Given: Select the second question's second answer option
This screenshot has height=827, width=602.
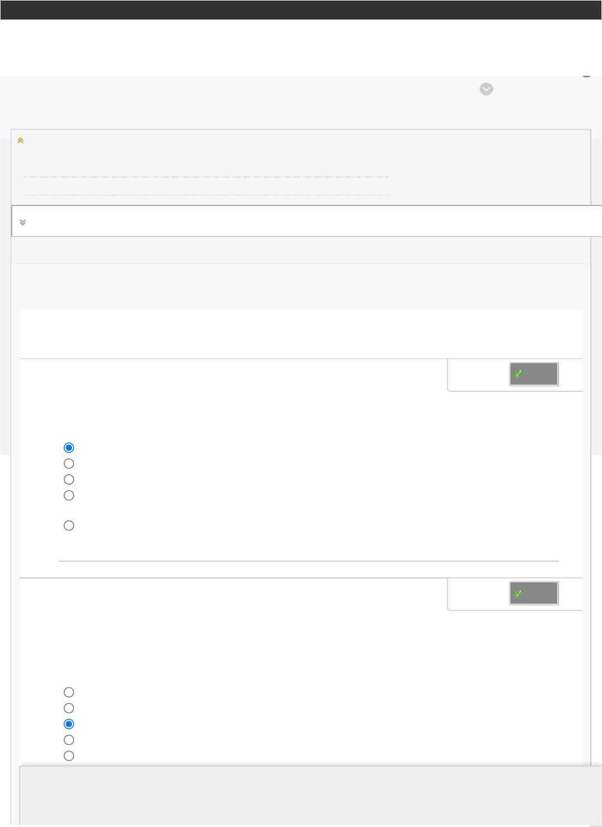Looking at the screenshot, I should click(x=69, y=708).
